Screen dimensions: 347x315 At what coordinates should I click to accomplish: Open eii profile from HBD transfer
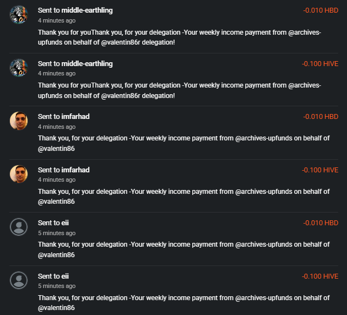click(65, 222)
